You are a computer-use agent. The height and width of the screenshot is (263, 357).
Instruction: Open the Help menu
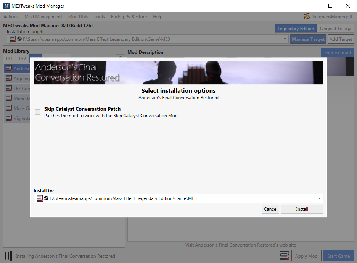coord(158,17)
